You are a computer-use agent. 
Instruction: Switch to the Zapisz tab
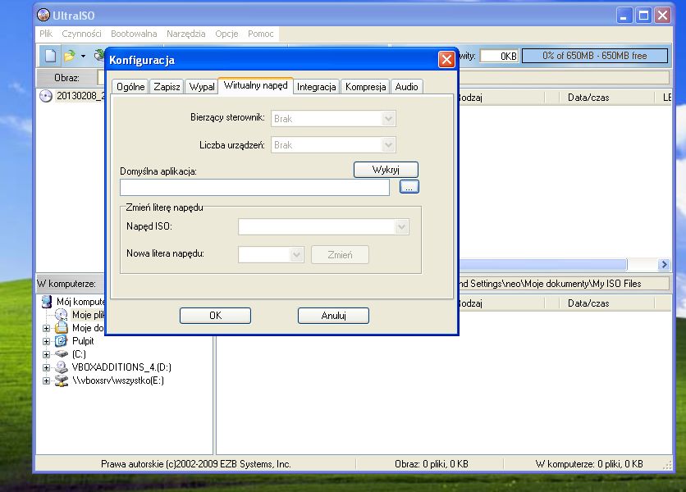[167, 87]
